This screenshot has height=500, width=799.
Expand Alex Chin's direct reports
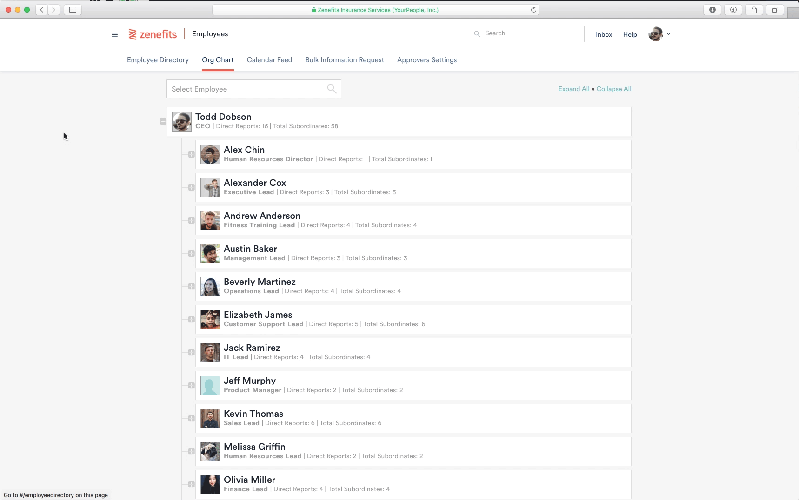click(x=192, y=154)
